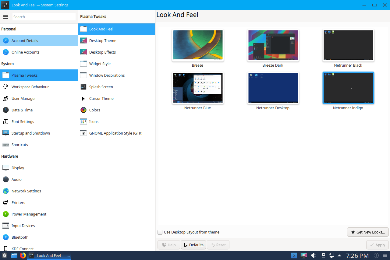Click the Get New Looks button
The height and width of the screenshot is (260, 390).
368,232
